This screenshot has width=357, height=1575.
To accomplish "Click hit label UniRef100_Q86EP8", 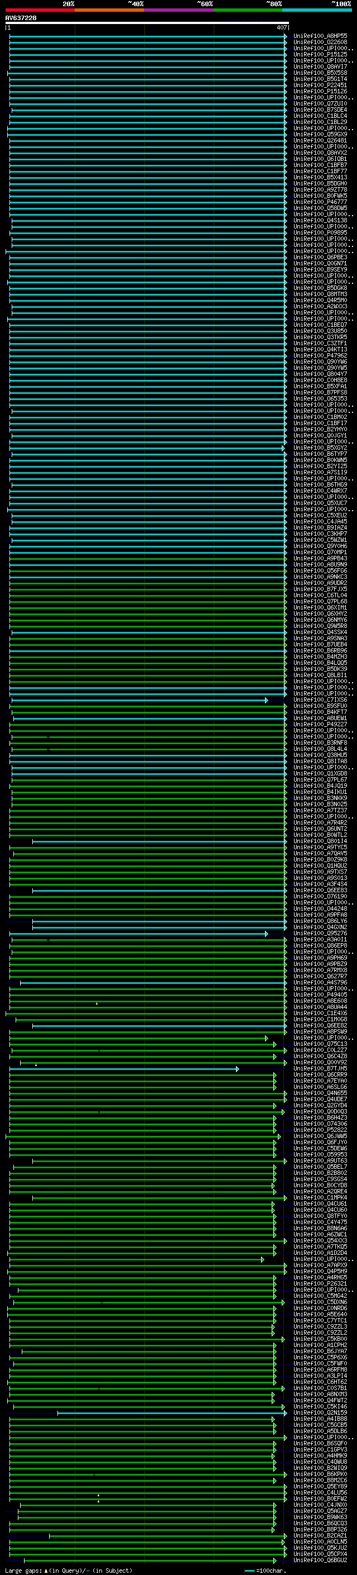I will [x=320, y=946].
